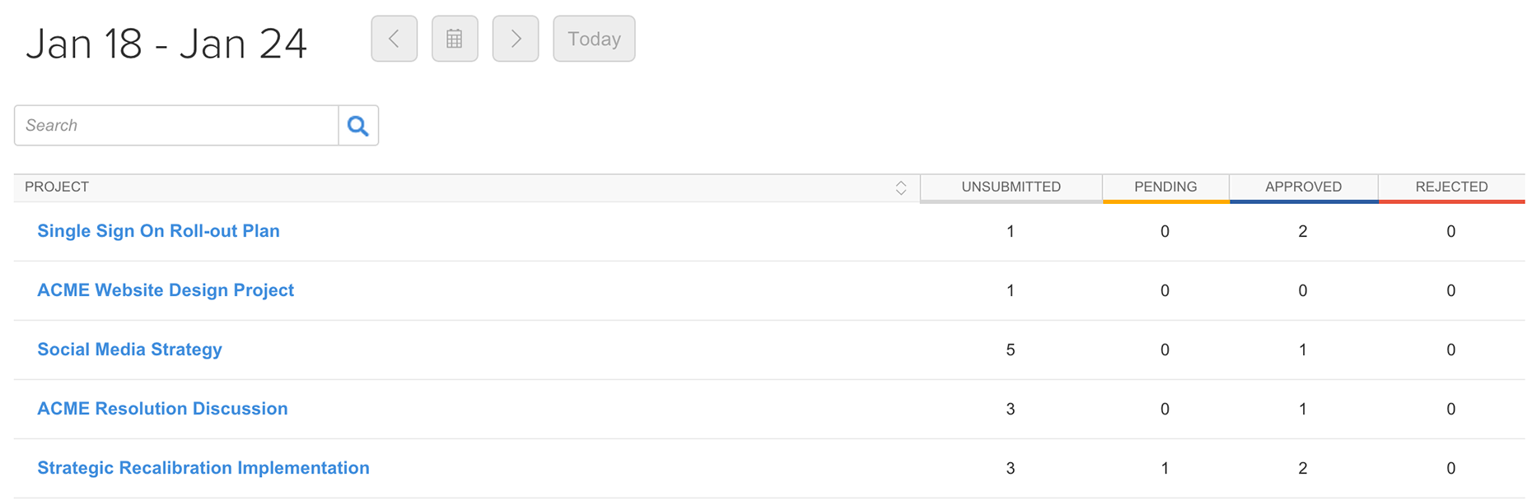Go to next week arrow

[516, 39]
